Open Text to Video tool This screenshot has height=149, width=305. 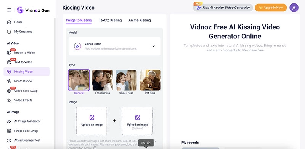tap(23, 62)
